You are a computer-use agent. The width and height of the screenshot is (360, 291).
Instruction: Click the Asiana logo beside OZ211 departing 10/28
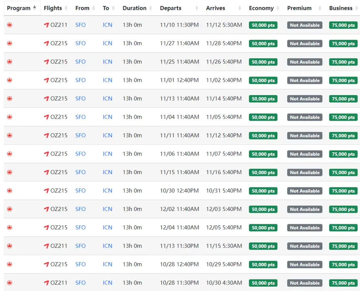(x=46, y=283)
